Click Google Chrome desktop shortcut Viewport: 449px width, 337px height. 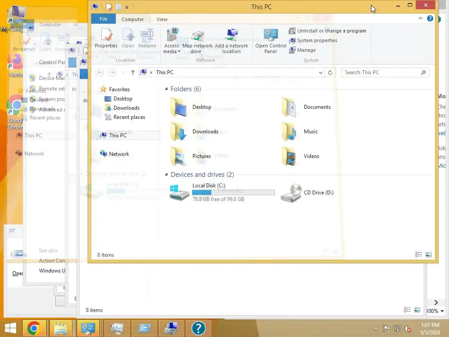coord(15,112)
